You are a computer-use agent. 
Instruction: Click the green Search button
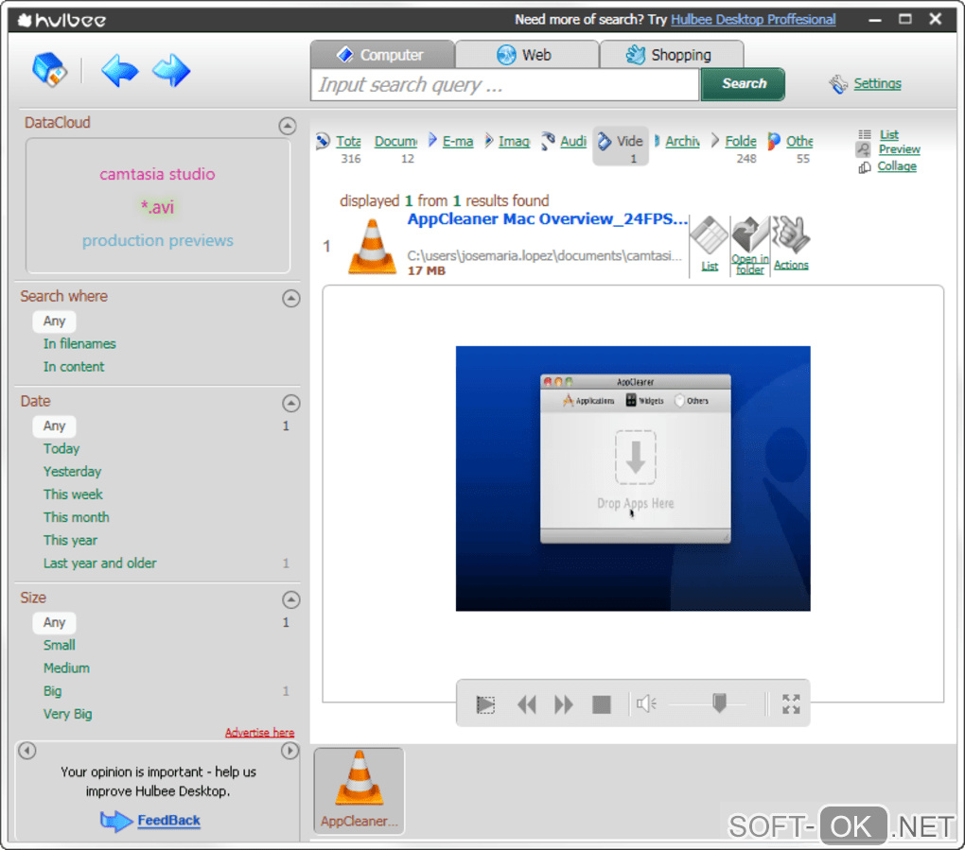click(x=744, y=83)
